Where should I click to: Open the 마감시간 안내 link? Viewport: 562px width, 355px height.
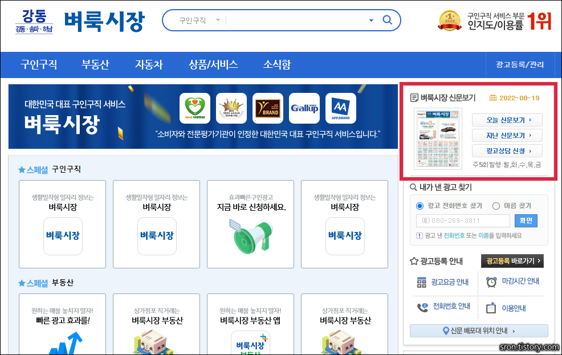[x=520, y=281]
